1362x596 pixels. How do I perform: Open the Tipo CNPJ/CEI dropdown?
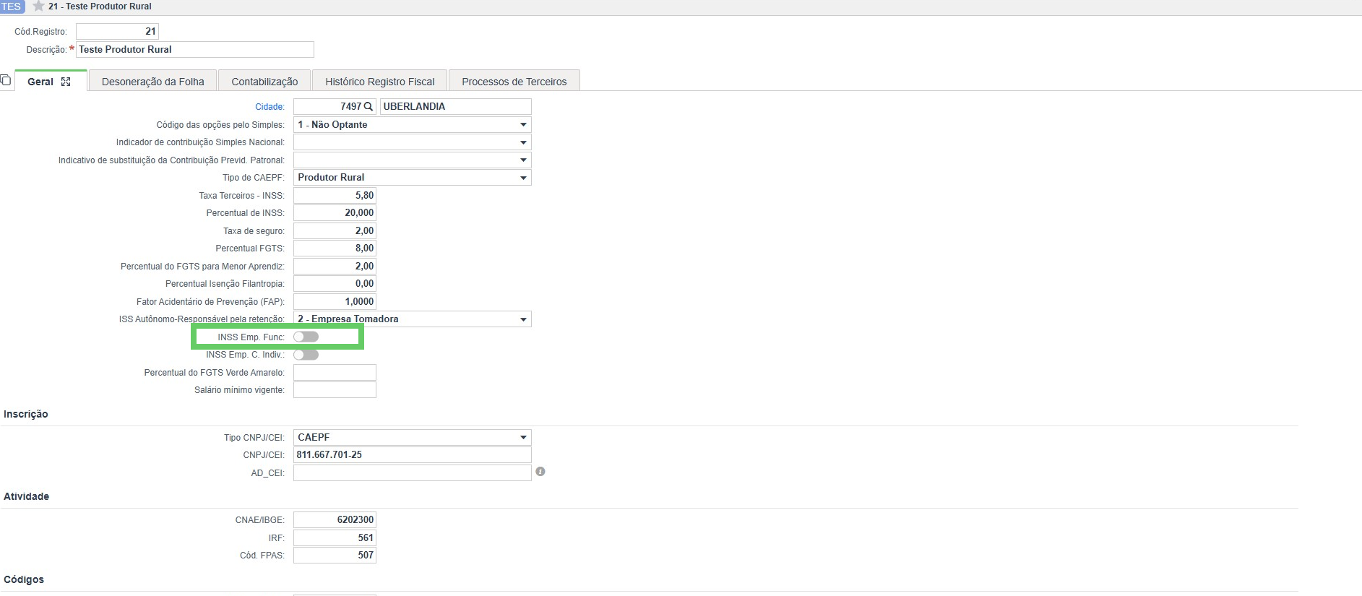(413, 437)
